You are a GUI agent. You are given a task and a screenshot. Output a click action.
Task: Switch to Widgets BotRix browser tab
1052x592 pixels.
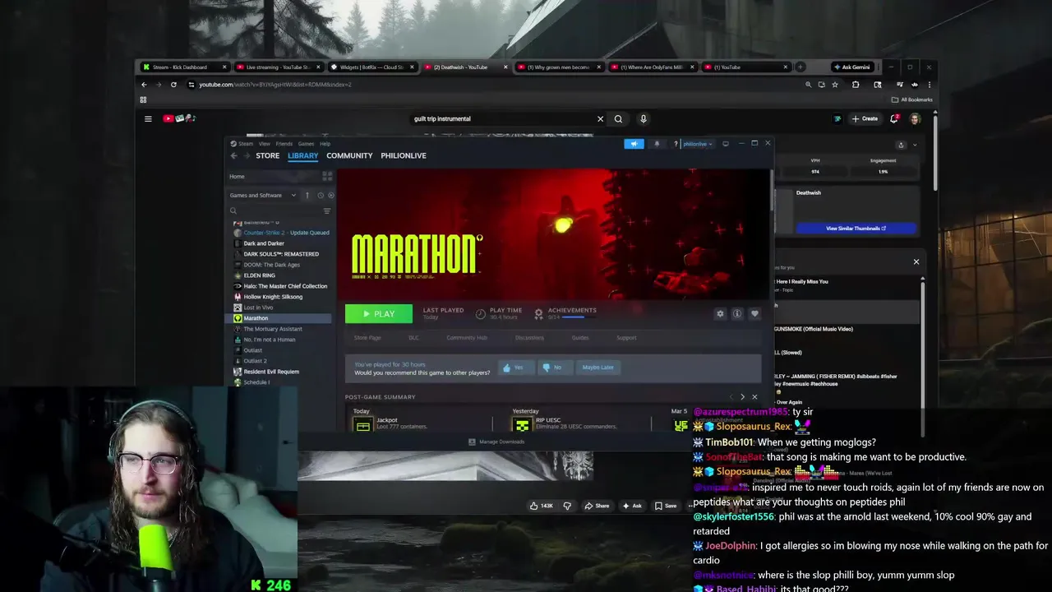tap(372, 67)
